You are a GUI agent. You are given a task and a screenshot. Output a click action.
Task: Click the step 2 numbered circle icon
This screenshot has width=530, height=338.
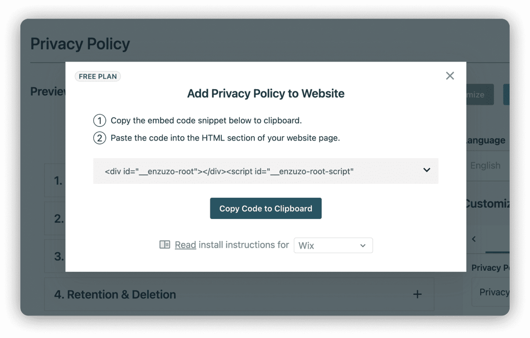tap(99, 138)
